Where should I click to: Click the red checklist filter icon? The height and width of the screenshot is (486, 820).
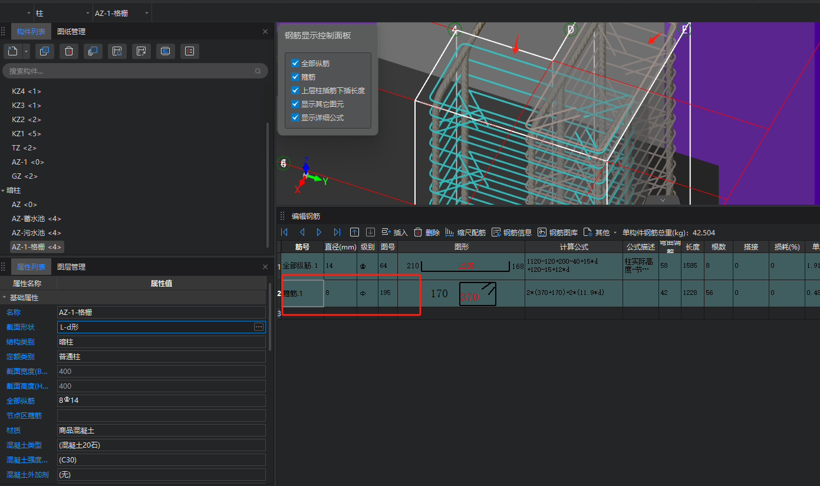189,51
